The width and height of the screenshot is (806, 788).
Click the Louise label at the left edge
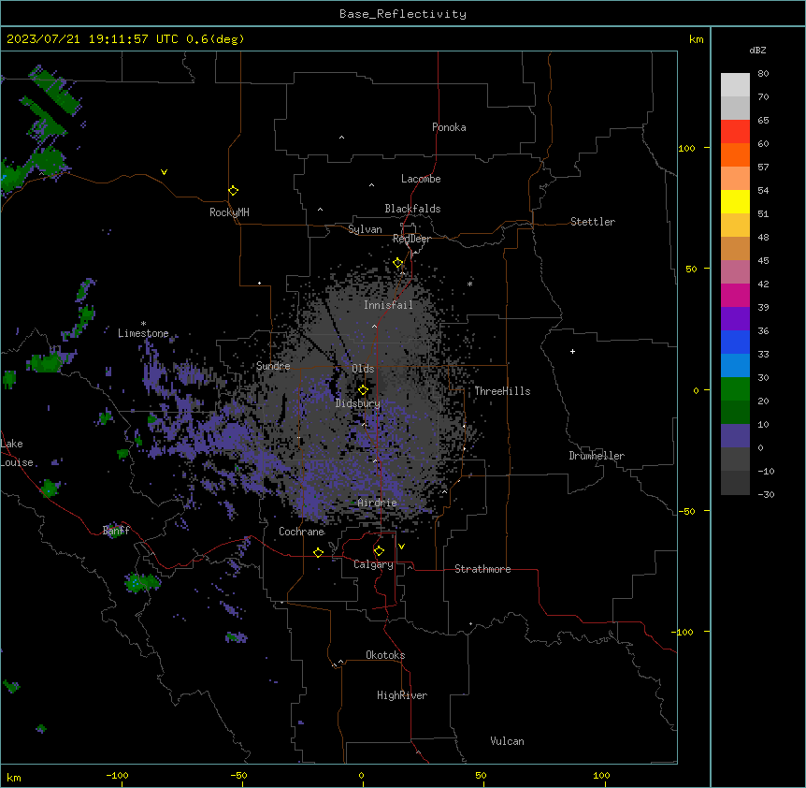[17, 462]
